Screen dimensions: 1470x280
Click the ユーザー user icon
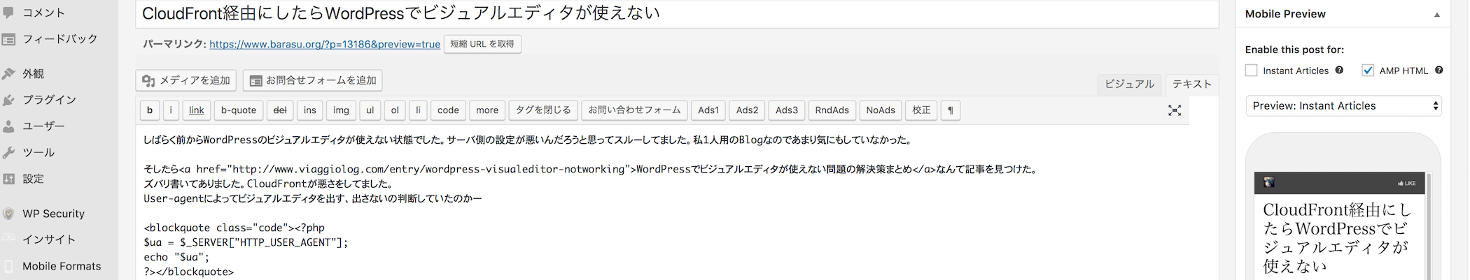8,126
